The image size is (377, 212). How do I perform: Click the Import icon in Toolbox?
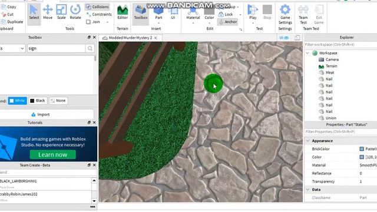tap(34, 114)
